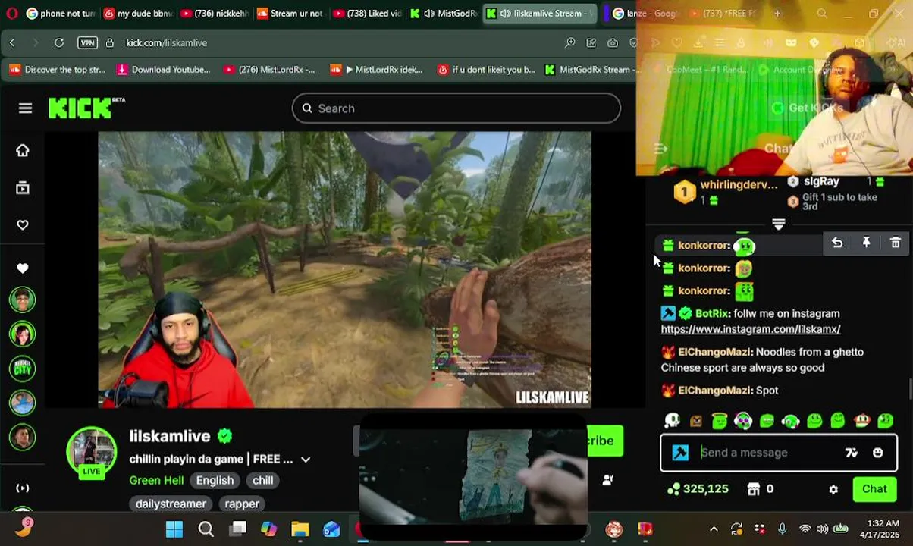
Task: Insert the skull emote from quick emotes
Action: [672, 421]
